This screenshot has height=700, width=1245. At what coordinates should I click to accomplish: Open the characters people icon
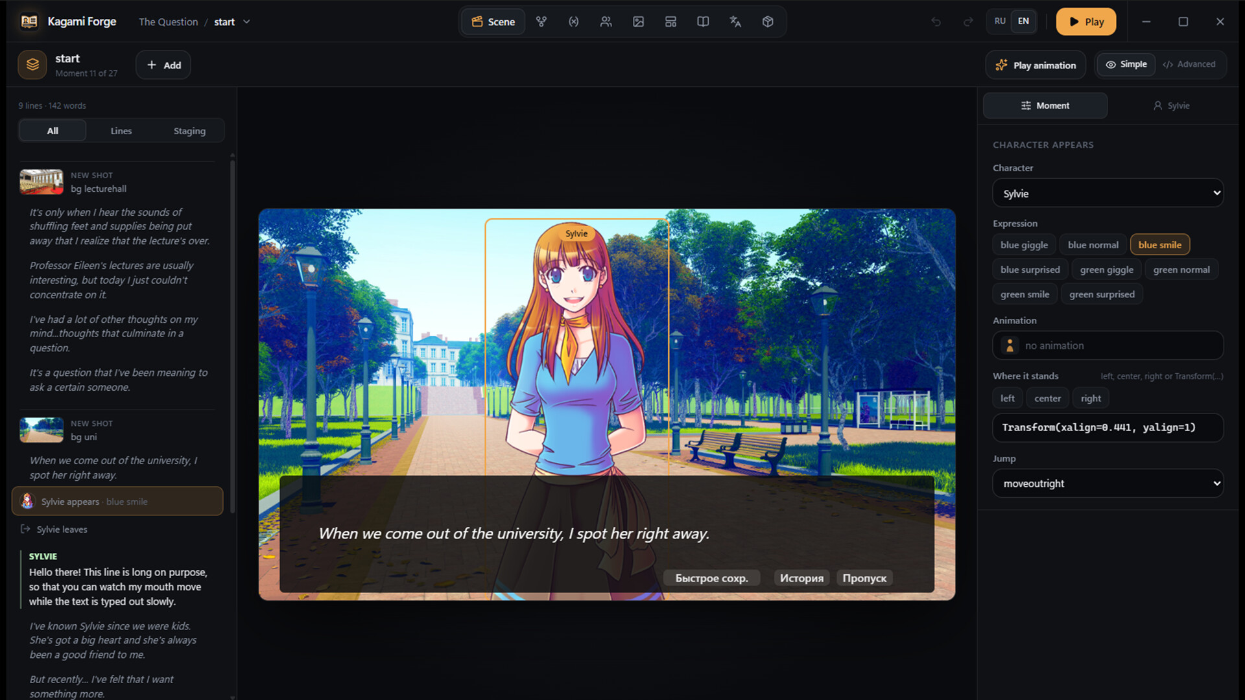[606, 21]
